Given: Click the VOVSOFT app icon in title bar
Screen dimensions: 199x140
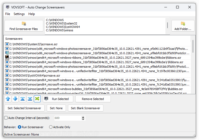Looking at the screenshot, I should click(8, 7).
